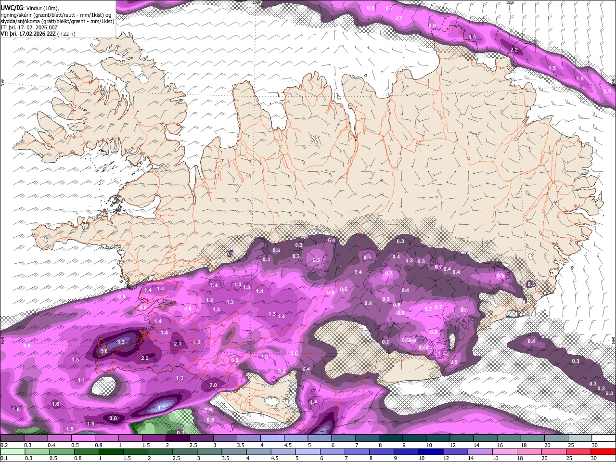Click the '1.7' value on the blue patch
Image resolution: width=616 pixels, height=462 pixels.
click(162, 408)
